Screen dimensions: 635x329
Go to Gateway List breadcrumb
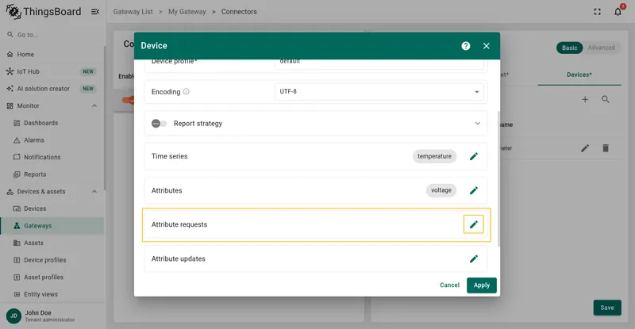(133, 12)
